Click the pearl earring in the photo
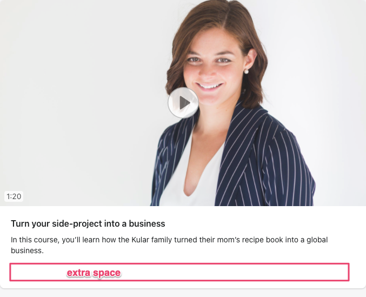Viewport: 366px width, 297px height. (x=246, y=71)
